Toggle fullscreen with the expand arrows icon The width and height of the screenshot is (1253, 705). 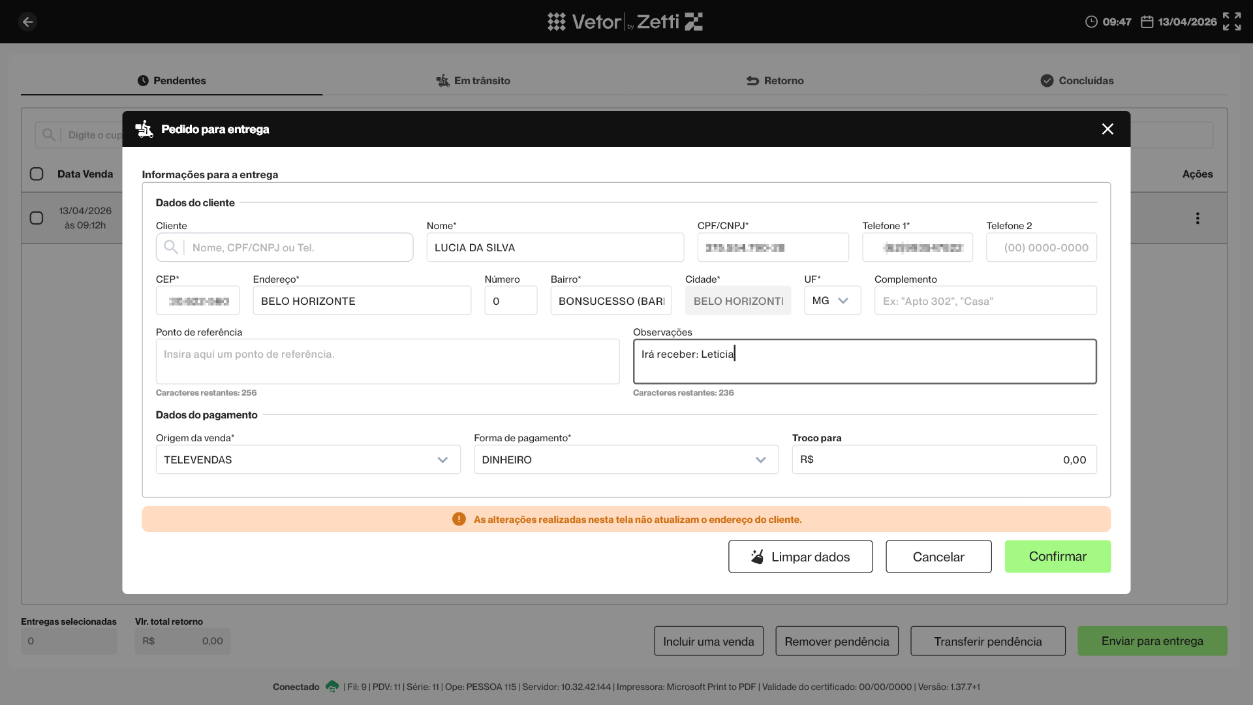[x=1231, y=22]
